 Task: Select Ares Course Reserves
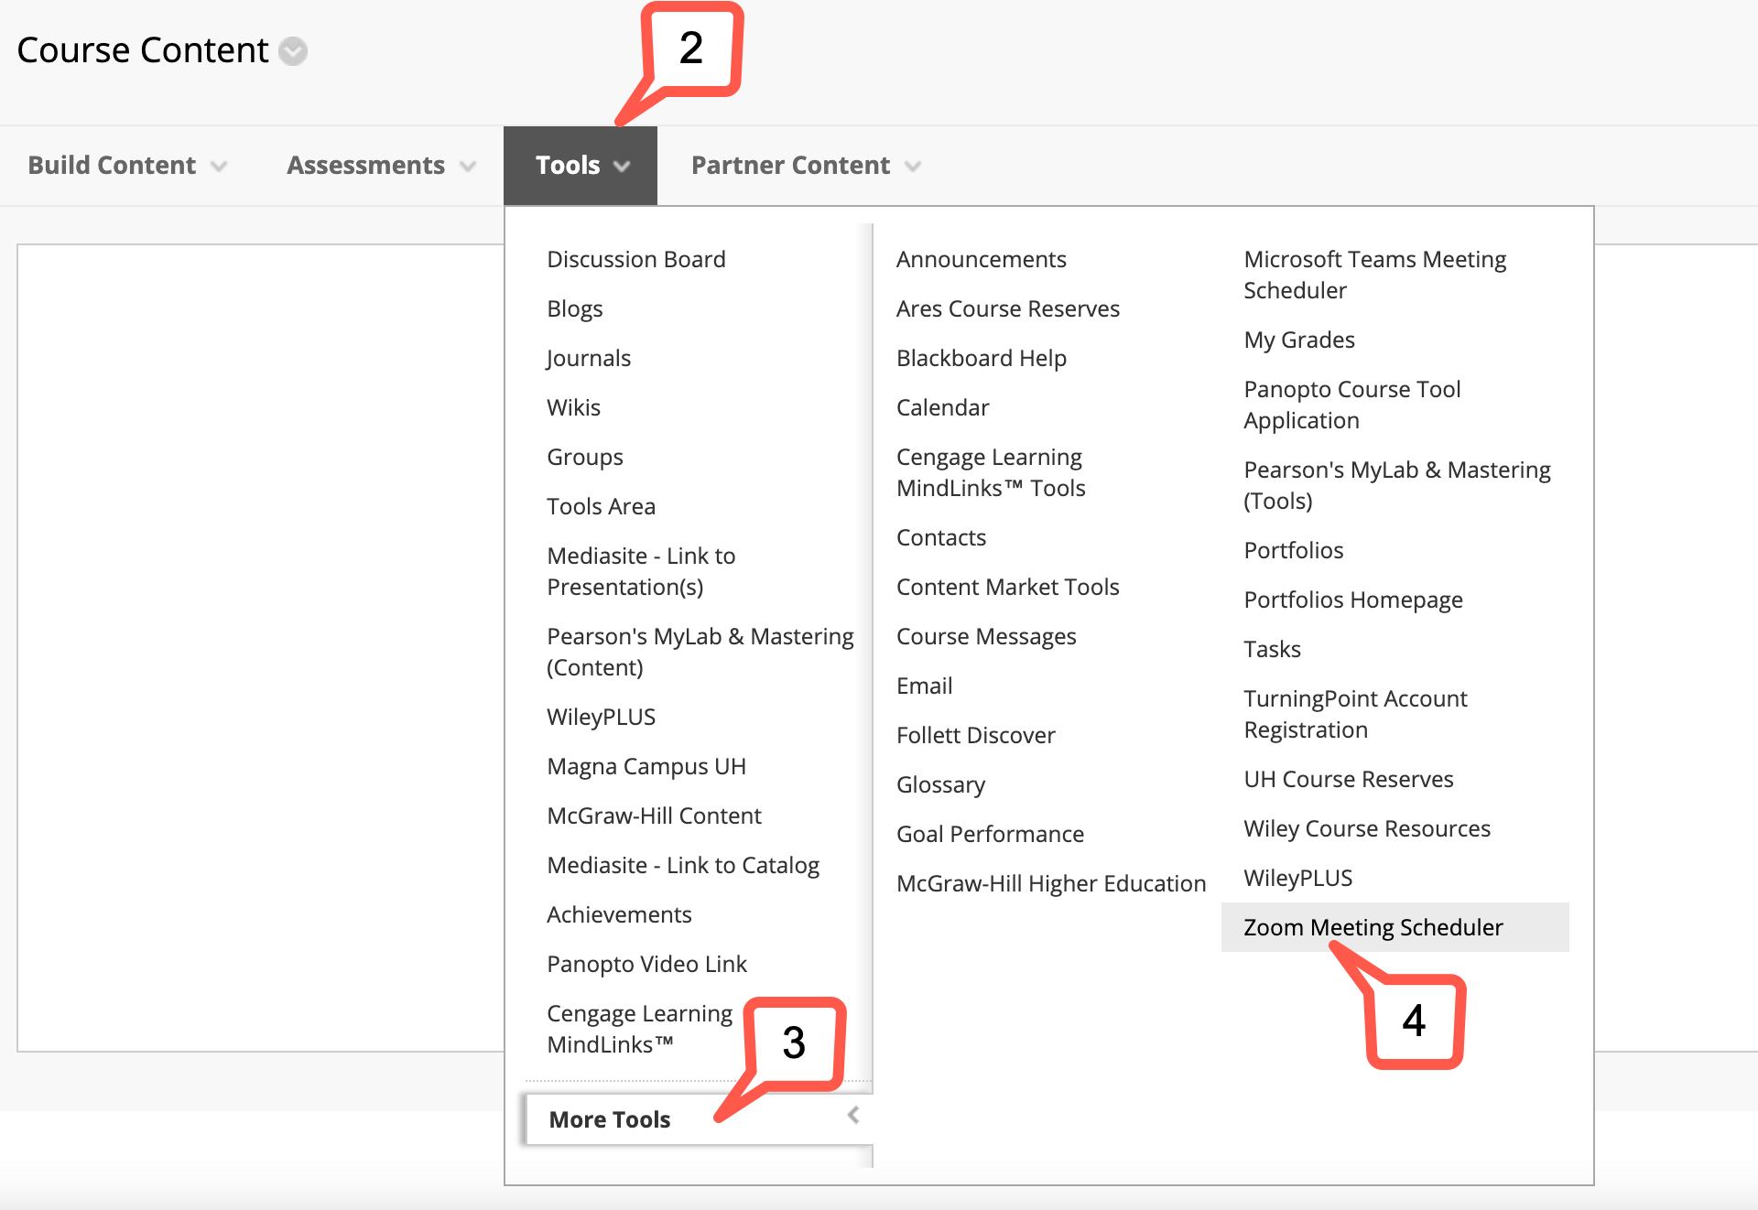tap(1008, 308)
